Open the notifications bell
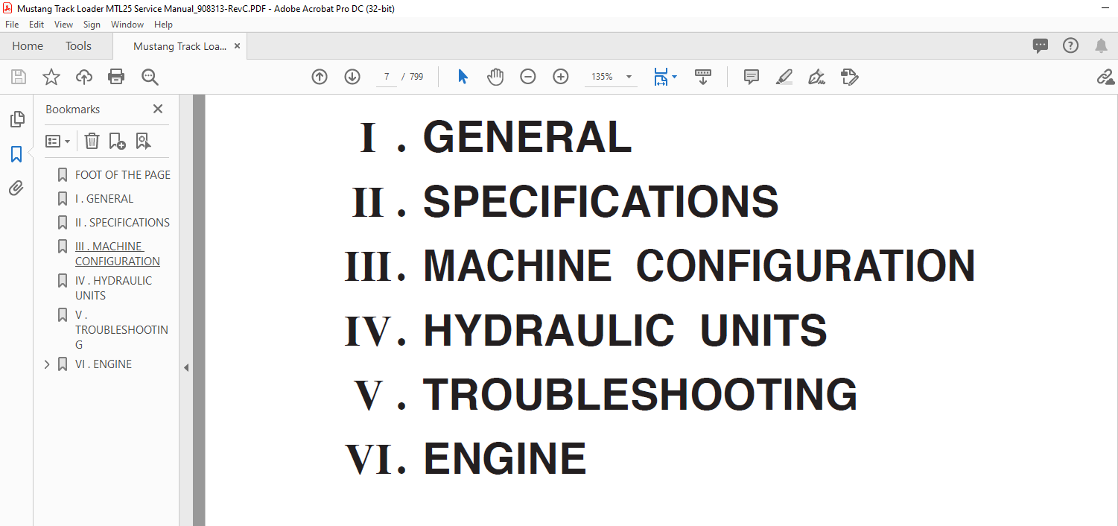1118x526 pixels. (1101, 45)
